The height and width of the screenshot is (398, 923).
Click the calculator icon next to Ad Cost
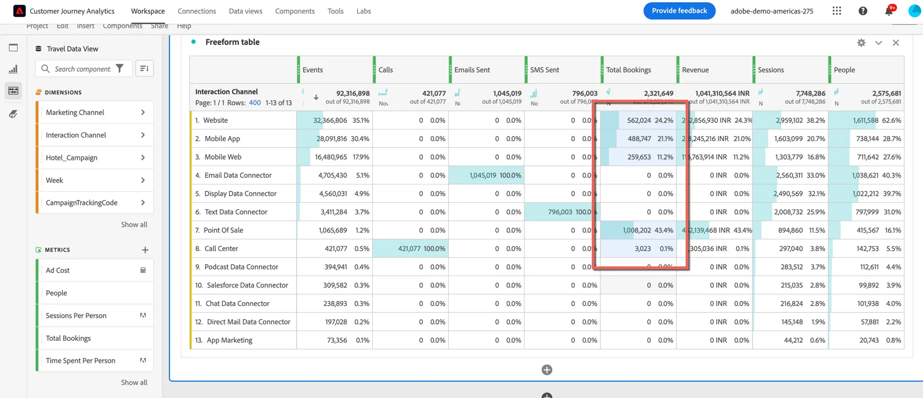coord(143,270)
